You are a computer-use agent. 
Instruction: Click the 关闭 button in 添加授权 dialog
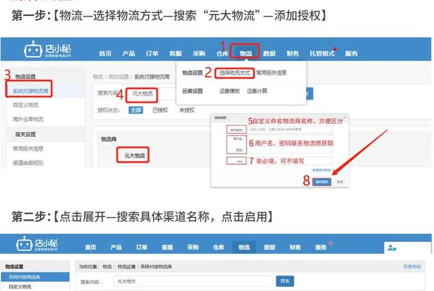(x=340, y=182)
